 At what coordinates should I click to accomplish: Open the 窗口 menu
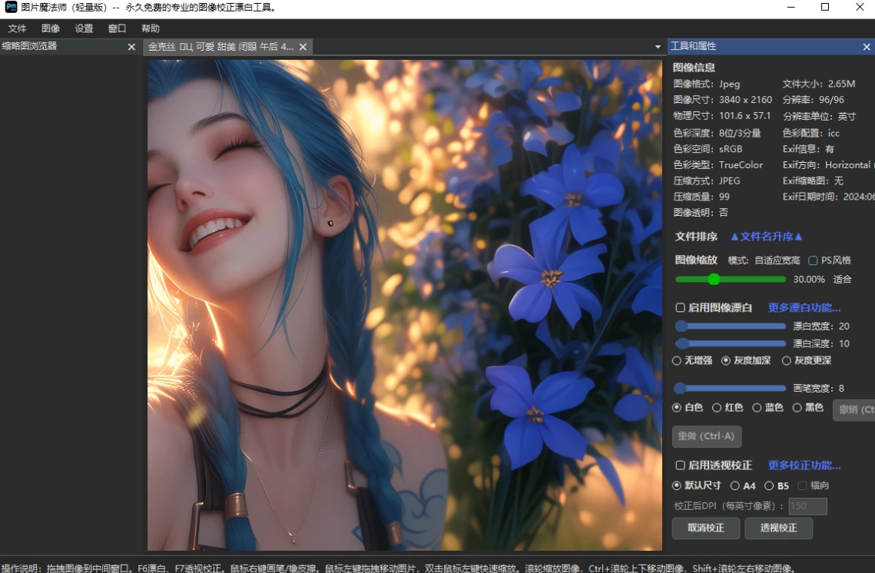tap(118, 28)
